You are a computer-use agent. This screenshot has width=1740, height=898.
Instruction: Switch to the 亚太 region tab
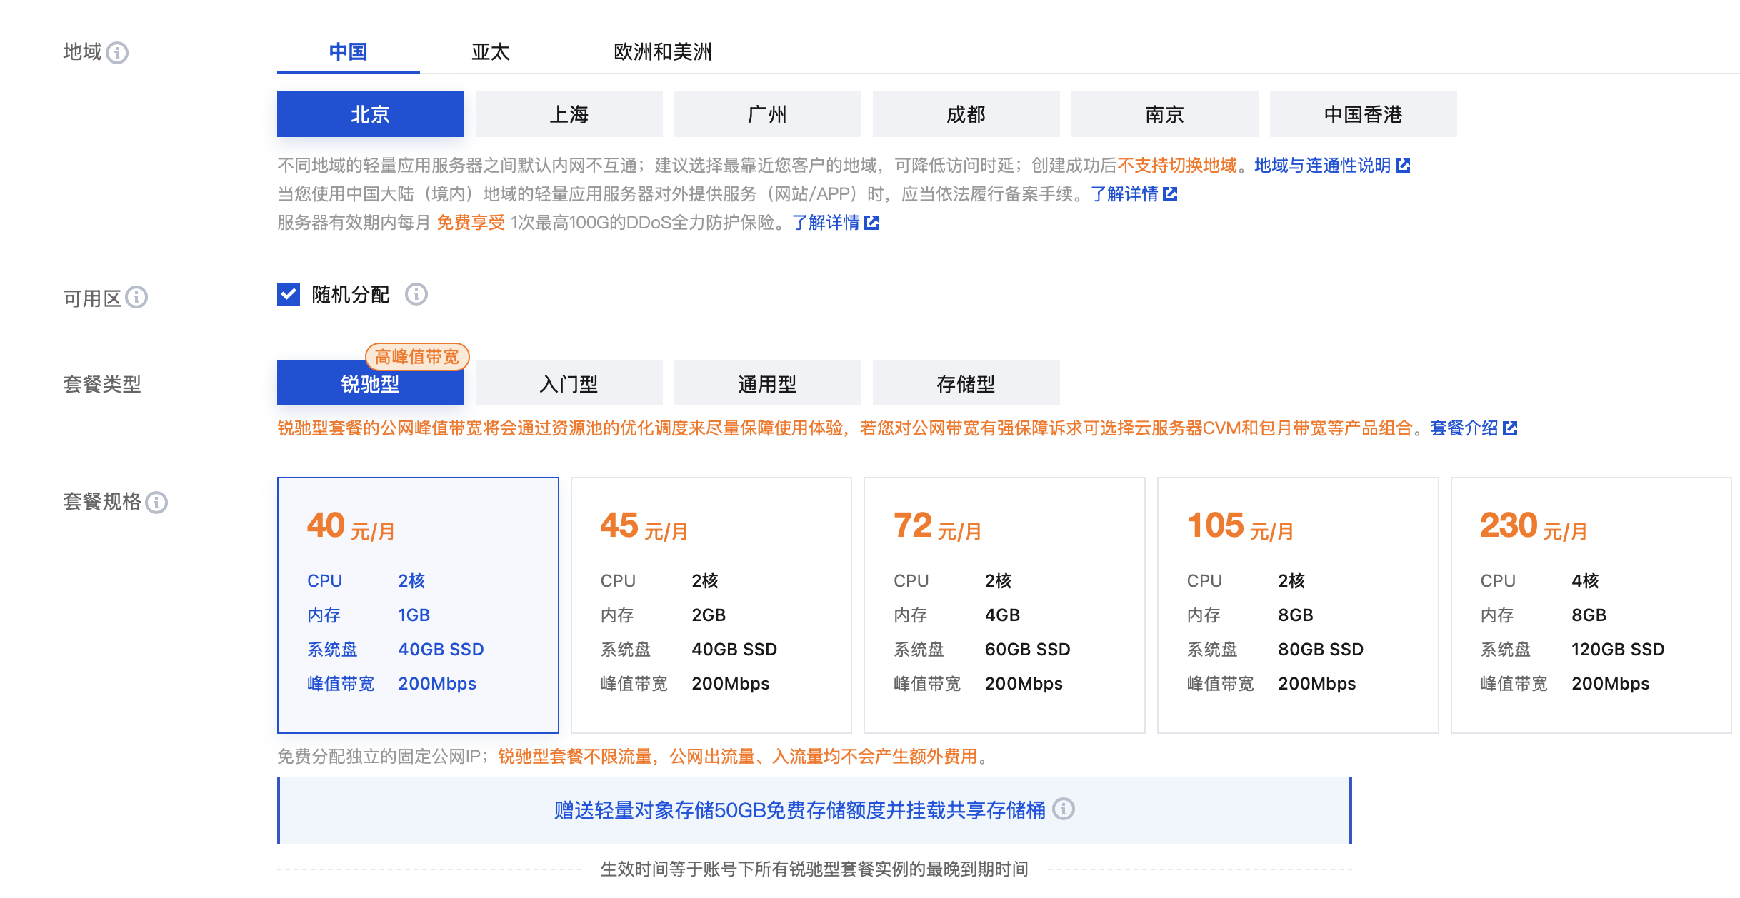[x=491, y=52]
